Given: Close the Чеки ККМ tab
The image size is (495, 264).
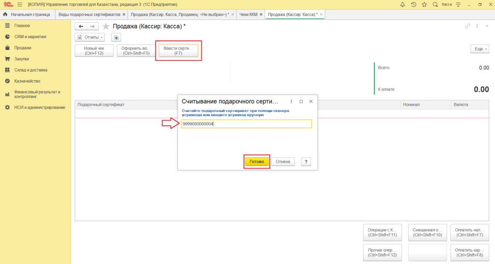Looking at the screenshot, I should pyautogui.click(x=261, y=14).
